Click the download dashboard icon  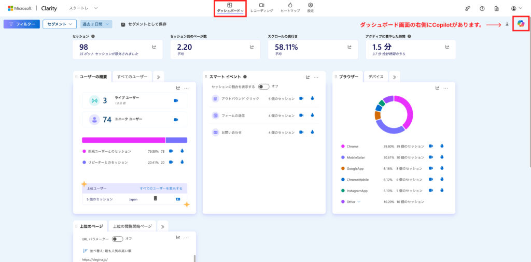tap(507, 24)
